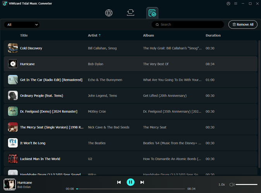Click the search magnifier icon
Screen dimensions: 261x193
point(157,25)
